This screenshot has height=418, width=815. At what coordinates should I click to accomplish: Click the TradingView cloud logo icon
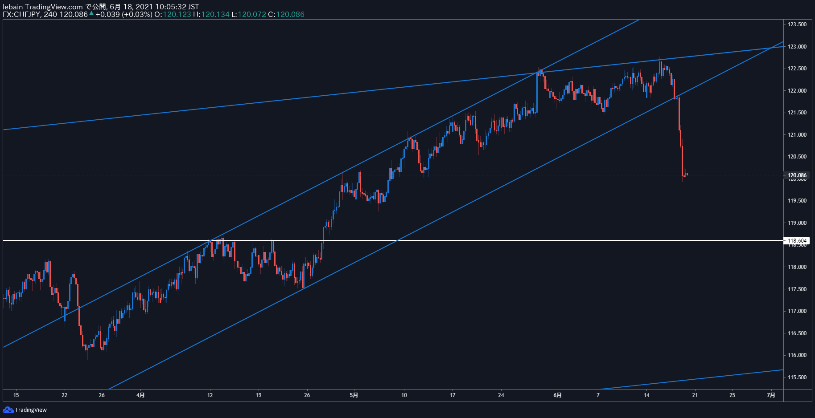[x=8, y=410]
